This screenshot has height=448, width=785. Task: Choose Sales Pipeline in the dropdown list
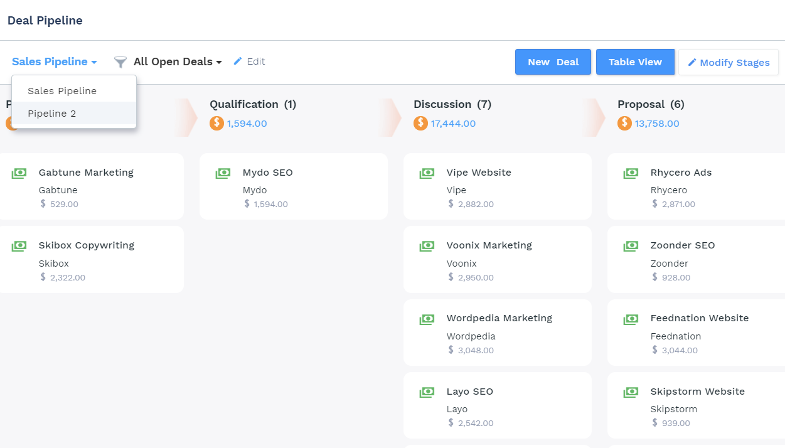pos(62,91)
